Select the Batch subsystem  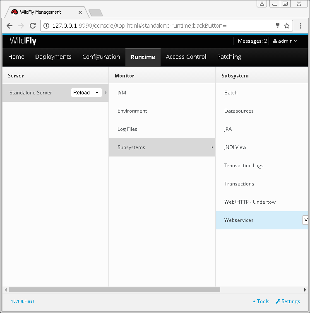(262, 93)
